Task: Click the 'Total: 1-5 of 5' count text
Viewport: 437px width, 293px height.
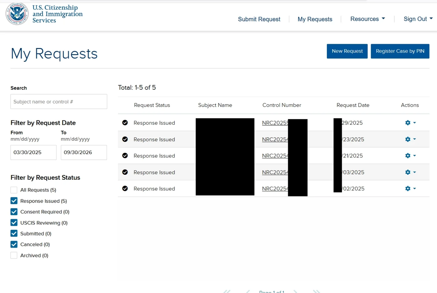Action: point(137,88)
